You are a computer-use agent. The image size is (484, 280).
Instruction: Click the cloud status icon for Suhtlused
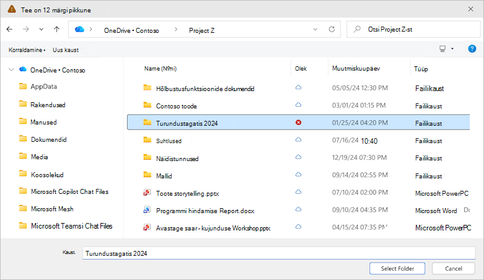[x=298, y=139]
